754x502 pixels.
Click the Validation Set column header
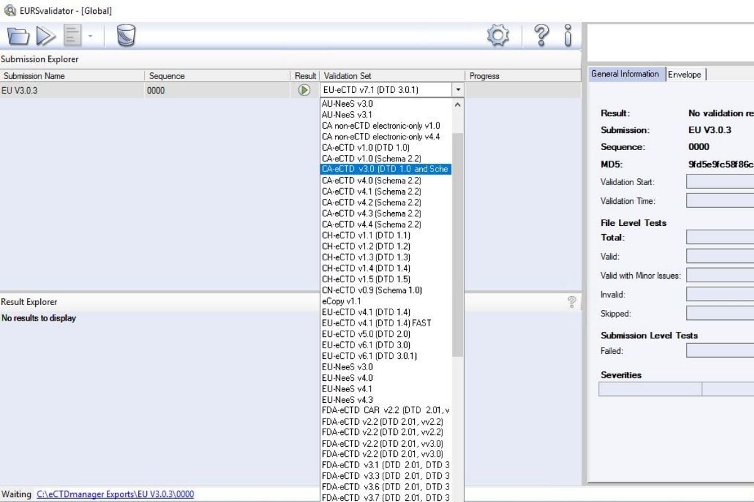tap(392, 76)
